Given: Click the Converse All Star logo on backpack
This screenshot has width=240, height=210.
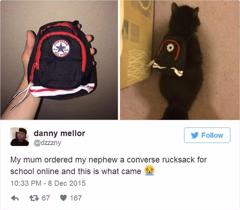Looking at the screenshot, I should [61, 48].
